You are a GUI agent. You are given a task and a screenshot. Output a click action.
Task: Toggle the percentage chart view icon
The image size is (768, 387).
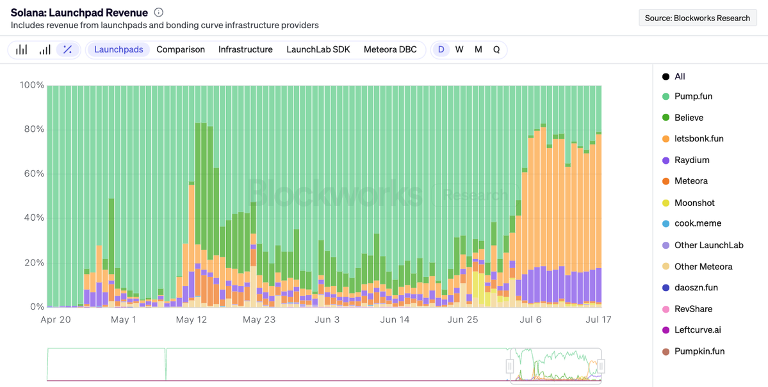(x=68, y=49)
